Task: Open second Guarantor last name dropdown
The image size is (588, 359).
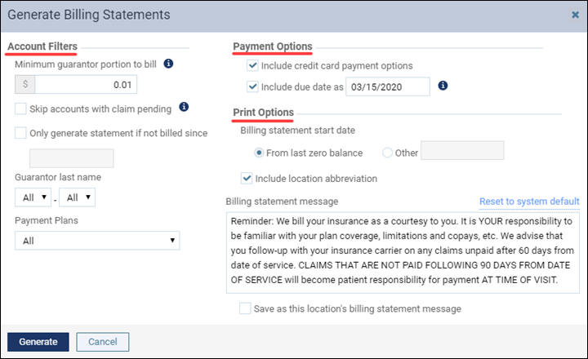Action: [x=77, y=197]
